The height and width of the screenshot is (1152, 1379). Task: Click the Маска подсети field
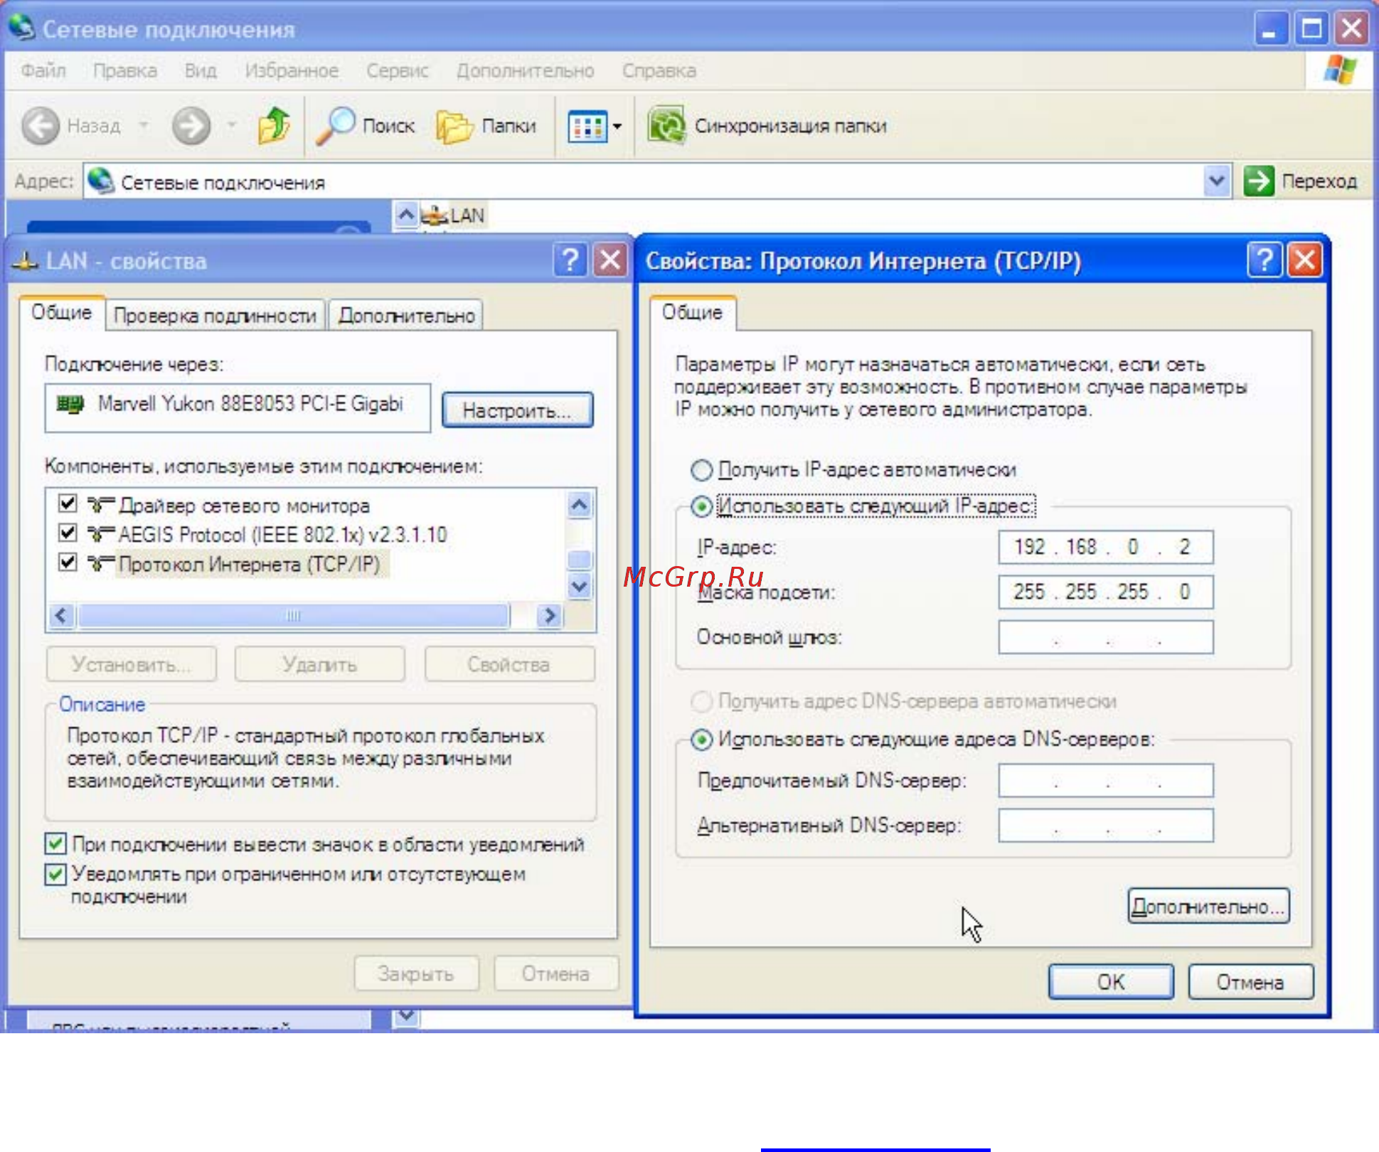(x=1106, y=592)
